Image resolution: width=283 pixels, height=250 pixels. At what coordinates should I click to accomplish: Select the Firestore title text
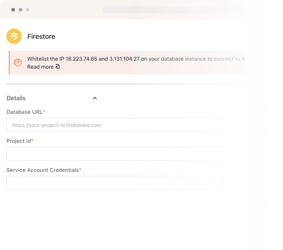(41, 36)
